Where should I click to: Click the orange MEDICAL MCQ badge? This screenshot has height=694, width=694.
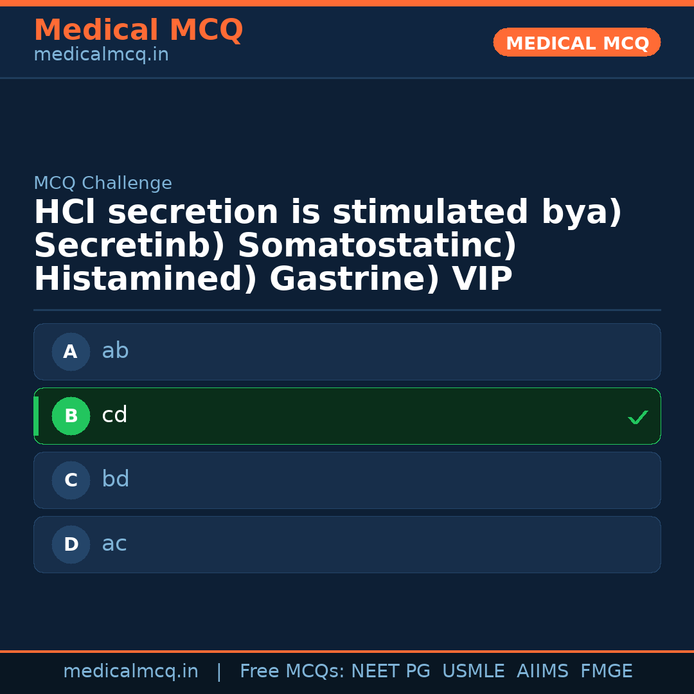pyautogui.click(x=576, y=42)
